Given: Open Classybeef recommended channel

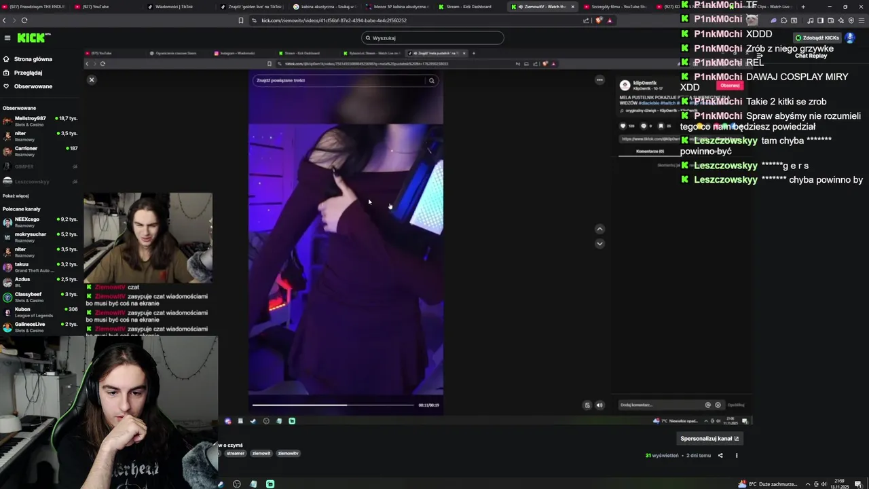Looking at the screenshot, I should pos(39,297).
